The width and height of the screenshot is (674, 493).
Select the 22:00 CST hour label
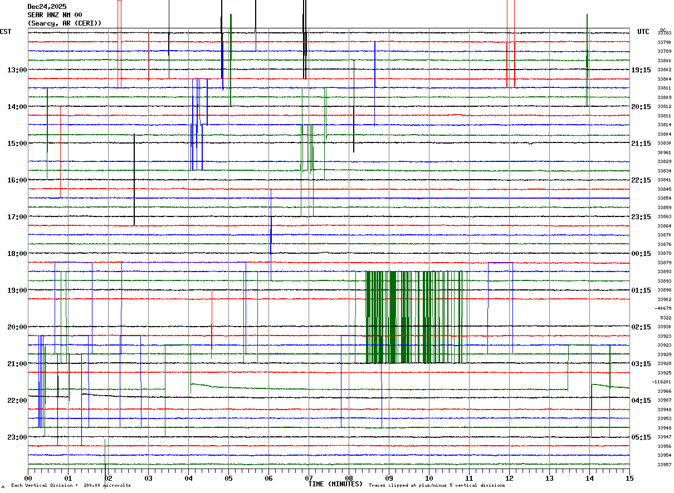point(17,401)
